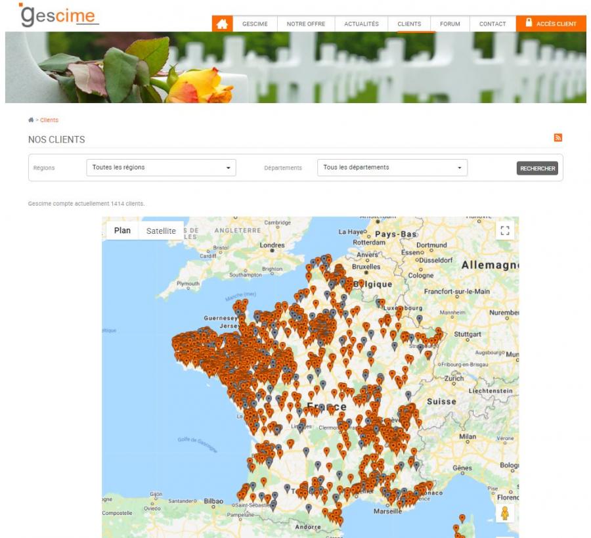
Task: Click the Gênes label on the map
Action: pyautogui.click(x=462, y=468)
